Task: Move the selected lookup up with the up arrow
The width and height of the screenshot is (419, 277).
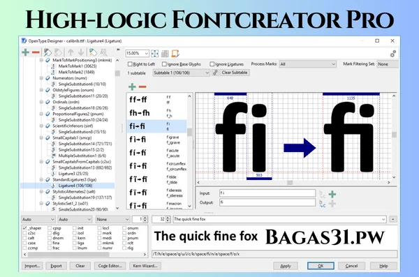Action: pyautogui.click(x=71, y=52)
